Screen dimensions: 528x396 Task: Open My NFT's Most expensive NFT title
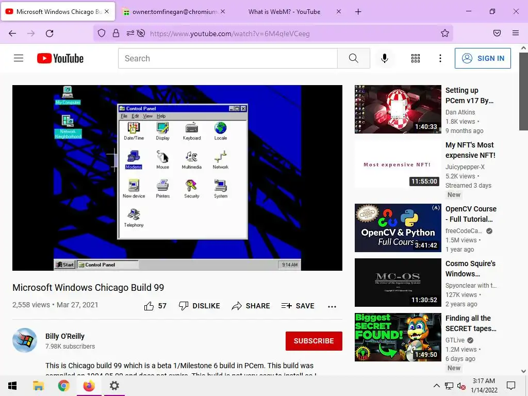pos(470,150)
